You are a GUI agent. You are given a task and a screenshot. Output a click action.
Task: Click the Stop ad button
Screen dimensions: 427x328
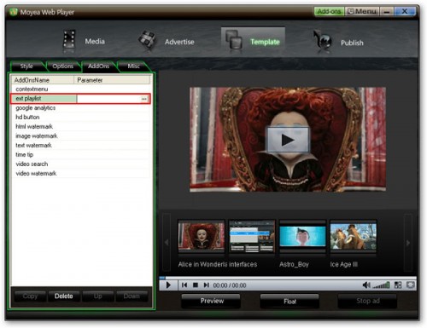point(367,301)
